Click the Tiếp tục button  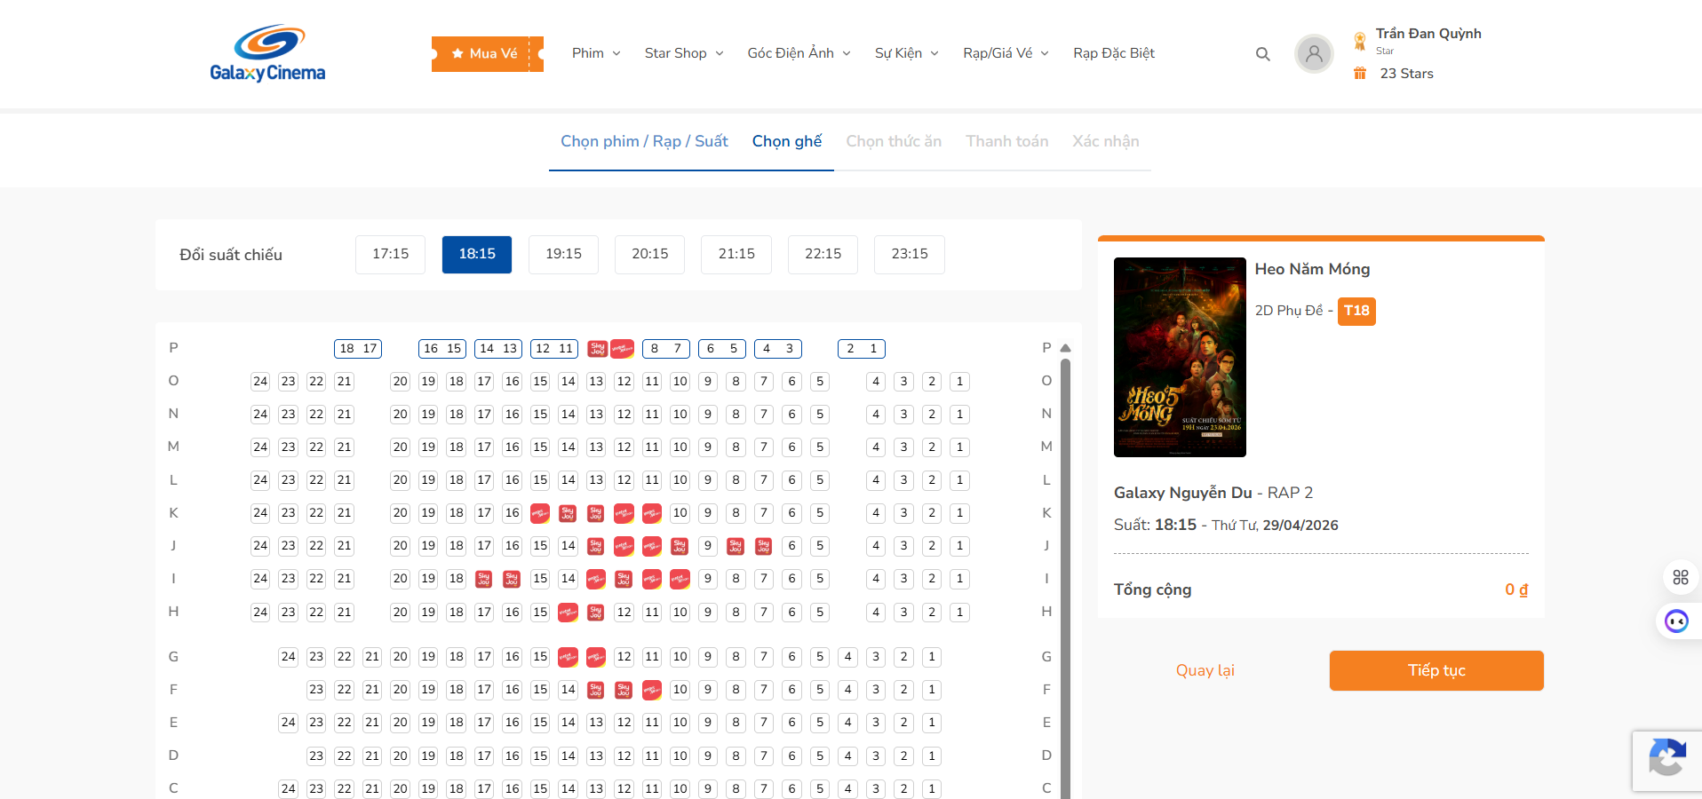click(1436, 670)
